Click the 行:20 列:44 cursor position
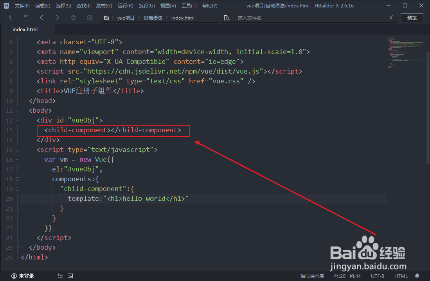 pyautogui.click(x=347, y=276)
